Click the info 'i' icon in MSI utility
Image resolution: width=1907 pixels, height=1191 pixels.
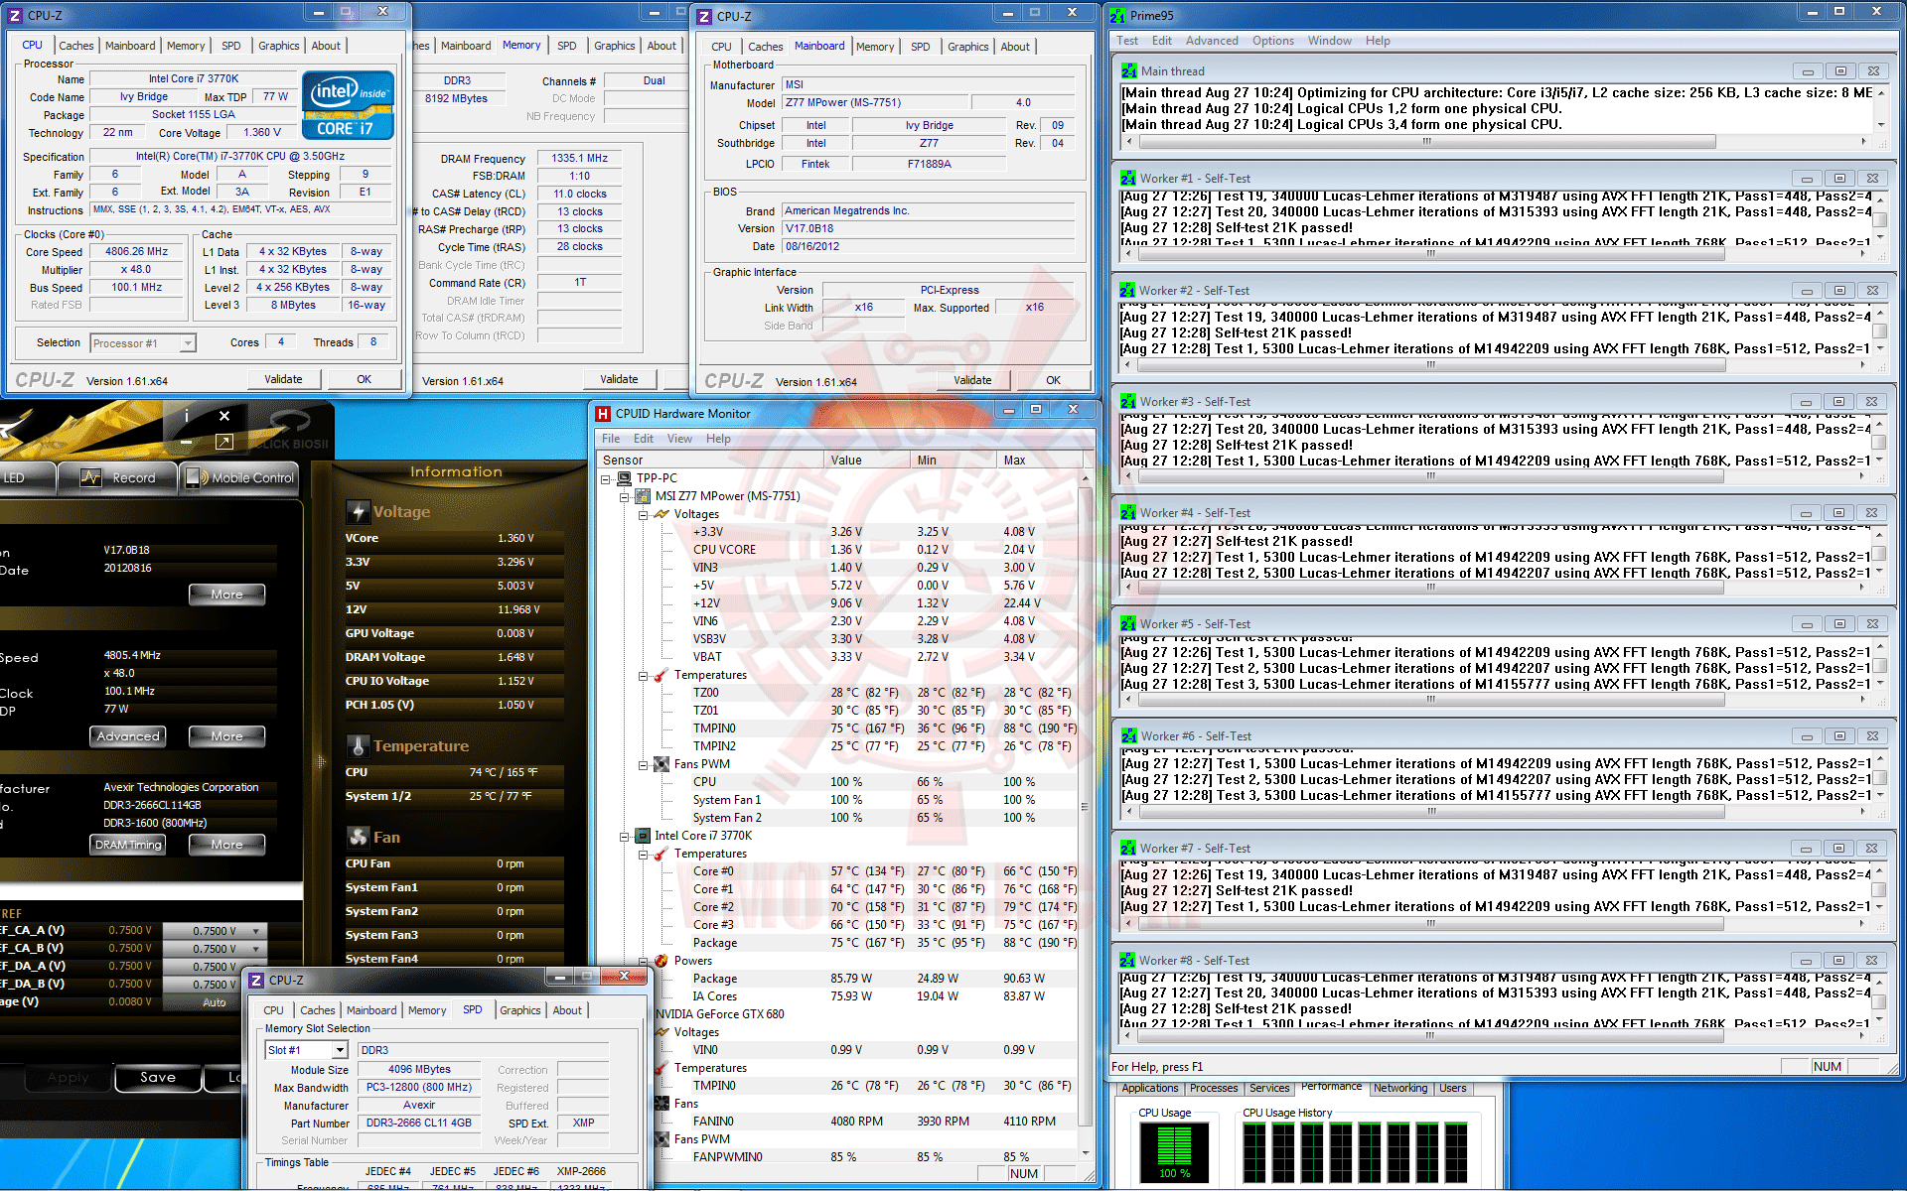[x=186, y=416]
